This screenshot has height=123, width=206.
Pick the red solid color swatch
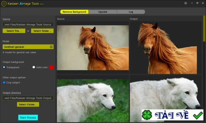coord(51,67)
